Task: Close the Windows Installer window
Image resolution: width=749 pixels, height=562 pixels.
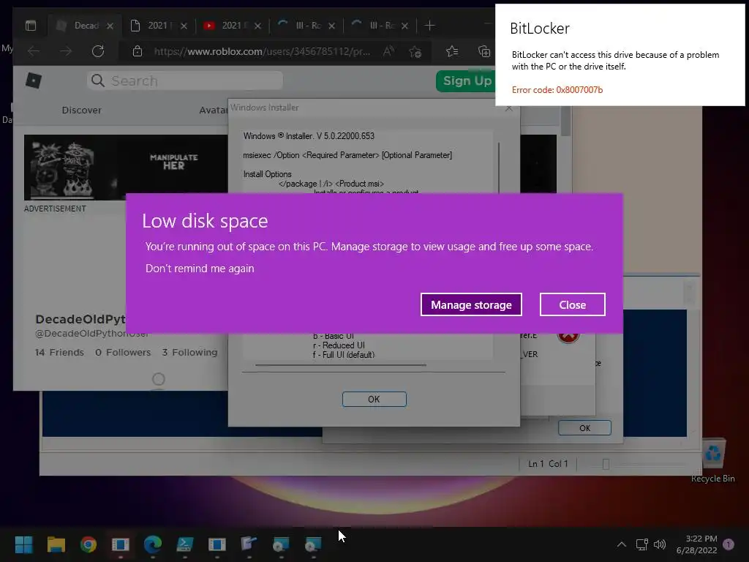Action: coord(509,108)
